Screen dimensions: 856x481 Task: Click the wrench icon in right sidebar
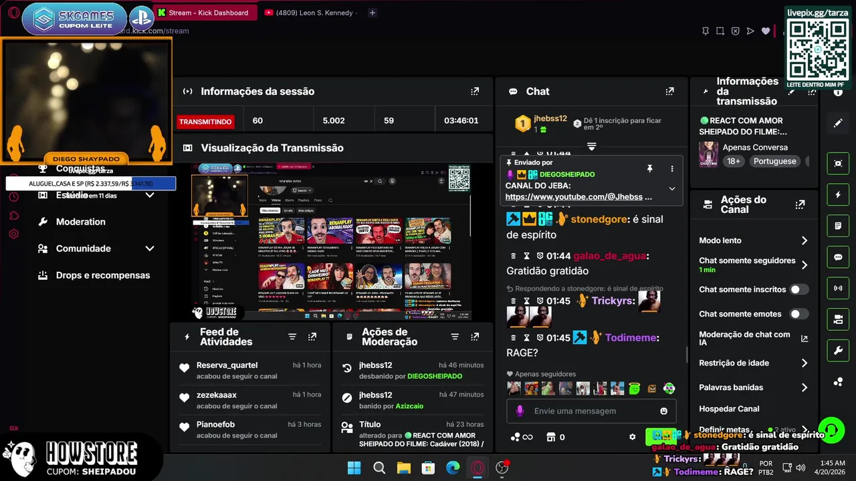pos(838,351)
